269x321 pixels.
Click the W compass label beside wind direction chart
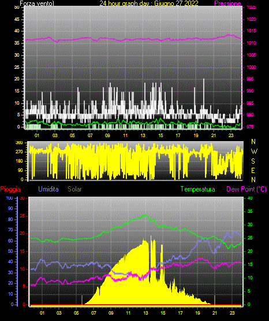[x=254, y=152]
